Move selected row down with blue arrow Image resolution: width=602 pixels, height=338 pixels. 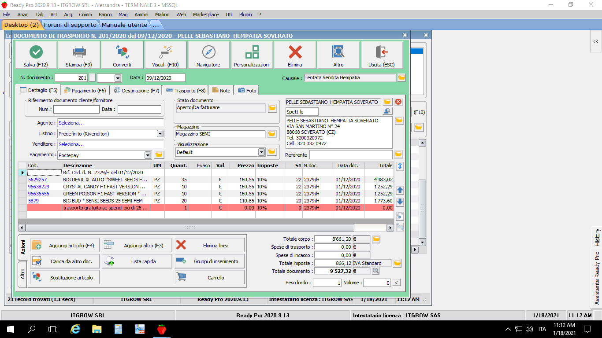click(x=400, y=202)
